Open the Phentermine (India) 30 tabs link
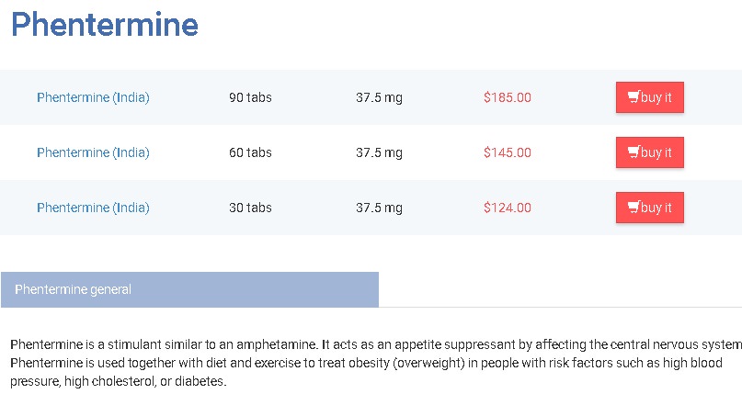Image resolution: width=742 pixels, height=394 pixels. coord(93,208)
